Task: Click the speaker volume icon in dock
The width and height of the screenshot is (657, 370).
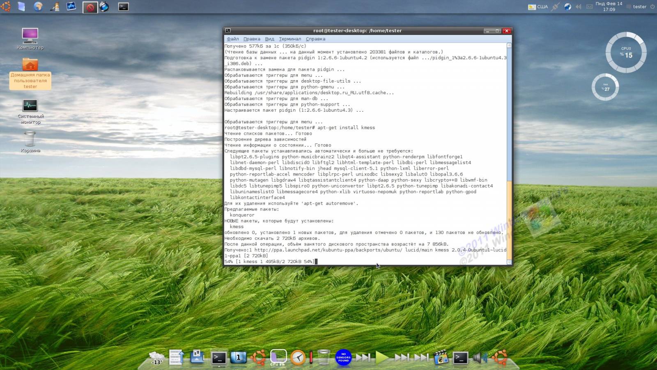Action: pos(479,358)
